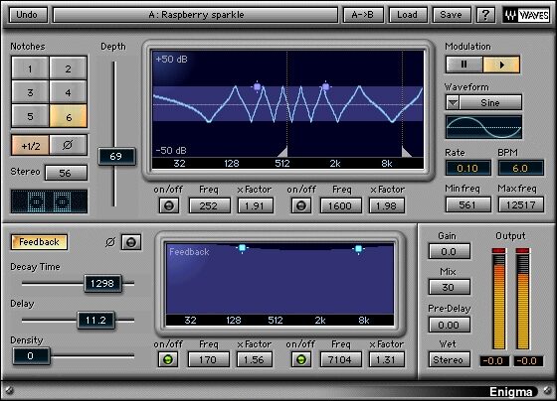Select the left marker on feedback graph
The height and width of the screenshot is (401, 557).
click(242, 248)
